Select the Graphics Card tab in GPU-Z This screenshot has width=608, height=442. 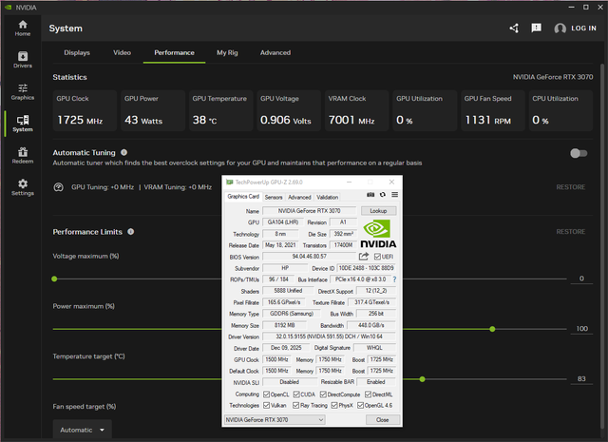coord(243,197)
